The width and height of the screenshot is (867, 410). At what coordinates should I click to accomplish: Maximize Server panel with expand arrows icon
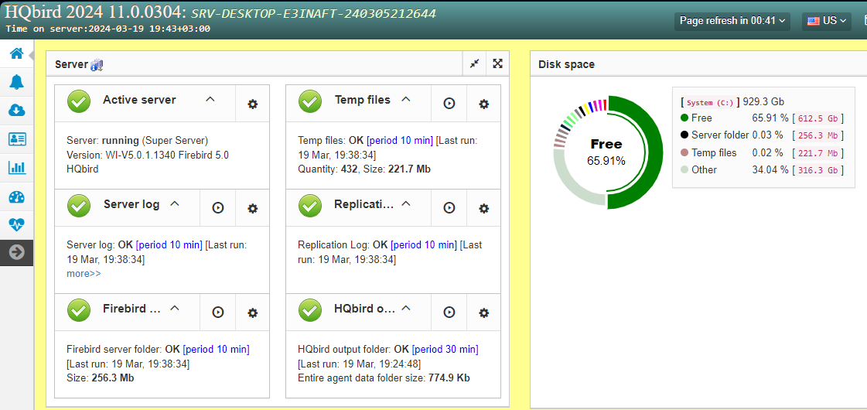[x=497, y=63]
